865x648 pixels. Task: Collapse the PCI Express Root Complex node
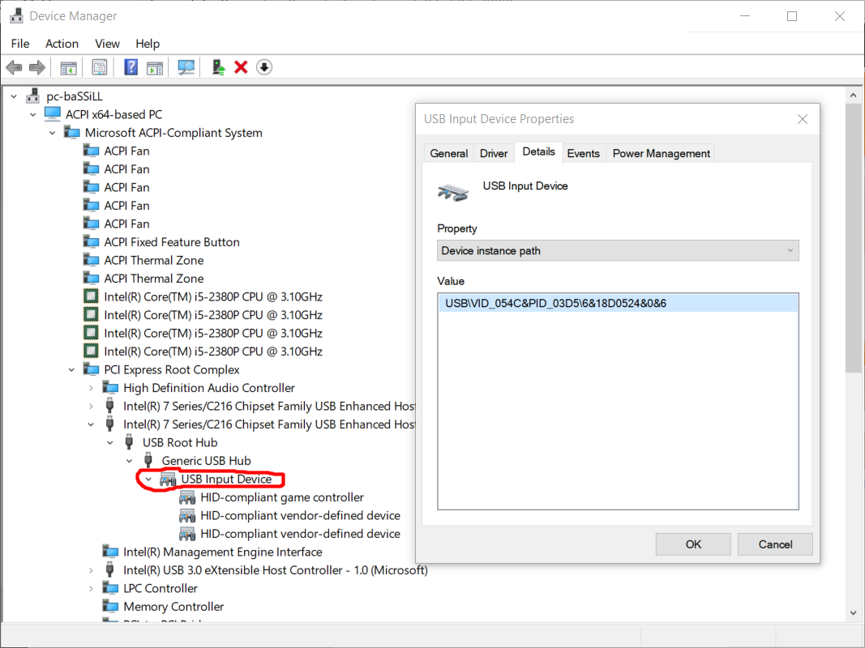[71, 369]
